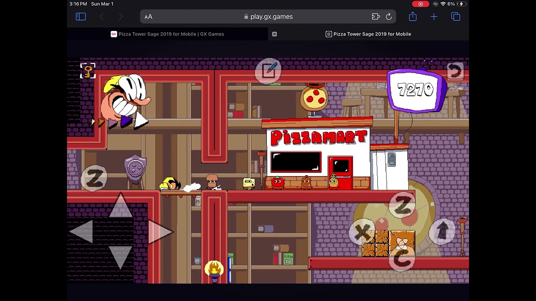Tap the right-side Z action button

[x=402, y=204]
